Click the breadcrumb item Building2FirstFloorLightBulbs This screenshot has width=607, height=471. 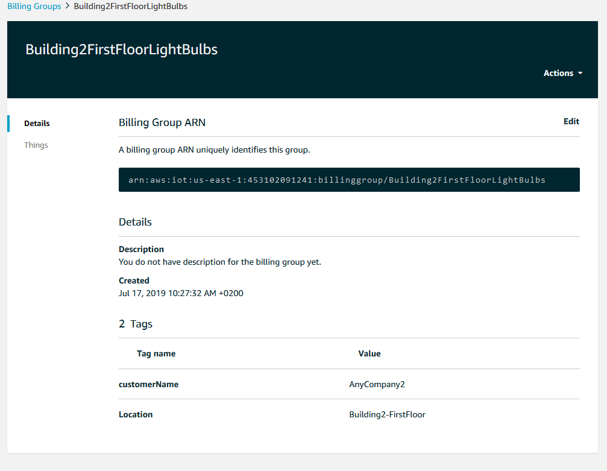tap(130, 6)
